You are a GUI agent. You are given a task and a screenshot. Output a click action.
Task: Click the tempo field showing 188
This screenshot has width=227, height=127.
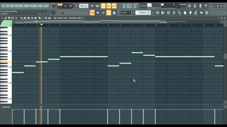pyautogui.click(x=84, y=6)
